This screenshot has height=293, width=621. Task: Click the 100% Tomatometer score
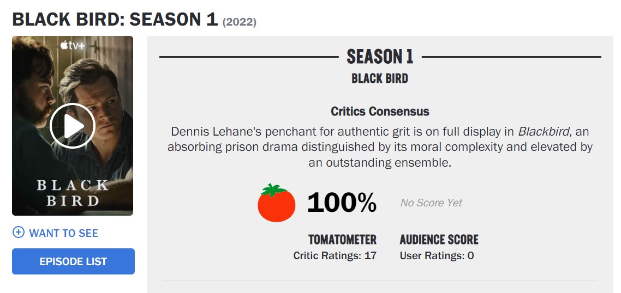tap(342, 203)
